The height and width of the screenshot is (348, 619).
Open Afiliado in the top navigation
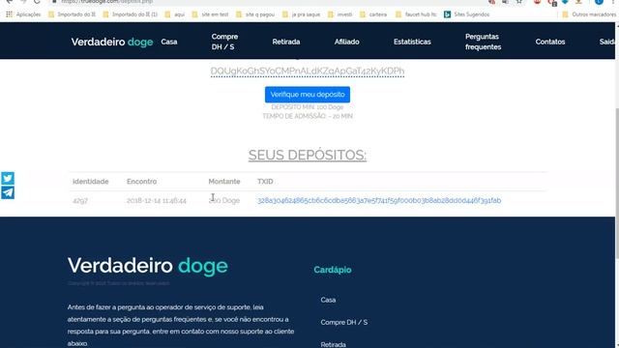tap(346, 42)
